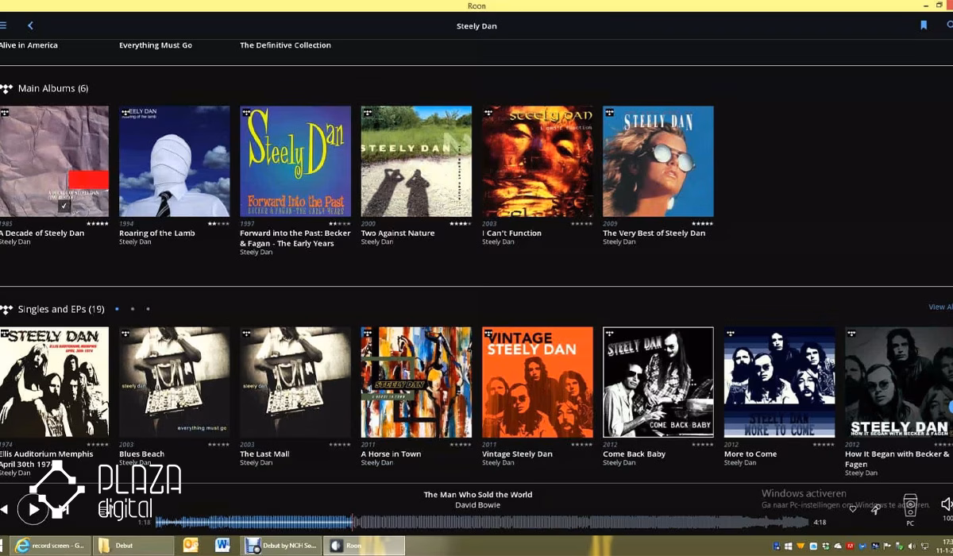Select the first Singles and EPs page dot
The height and width of the screenshot is (556, 953).
pyautogui.click(x=117, y=309)
